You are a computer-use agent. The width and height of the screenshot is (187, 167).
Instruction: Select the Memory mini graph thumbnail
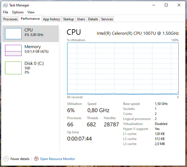13,50
